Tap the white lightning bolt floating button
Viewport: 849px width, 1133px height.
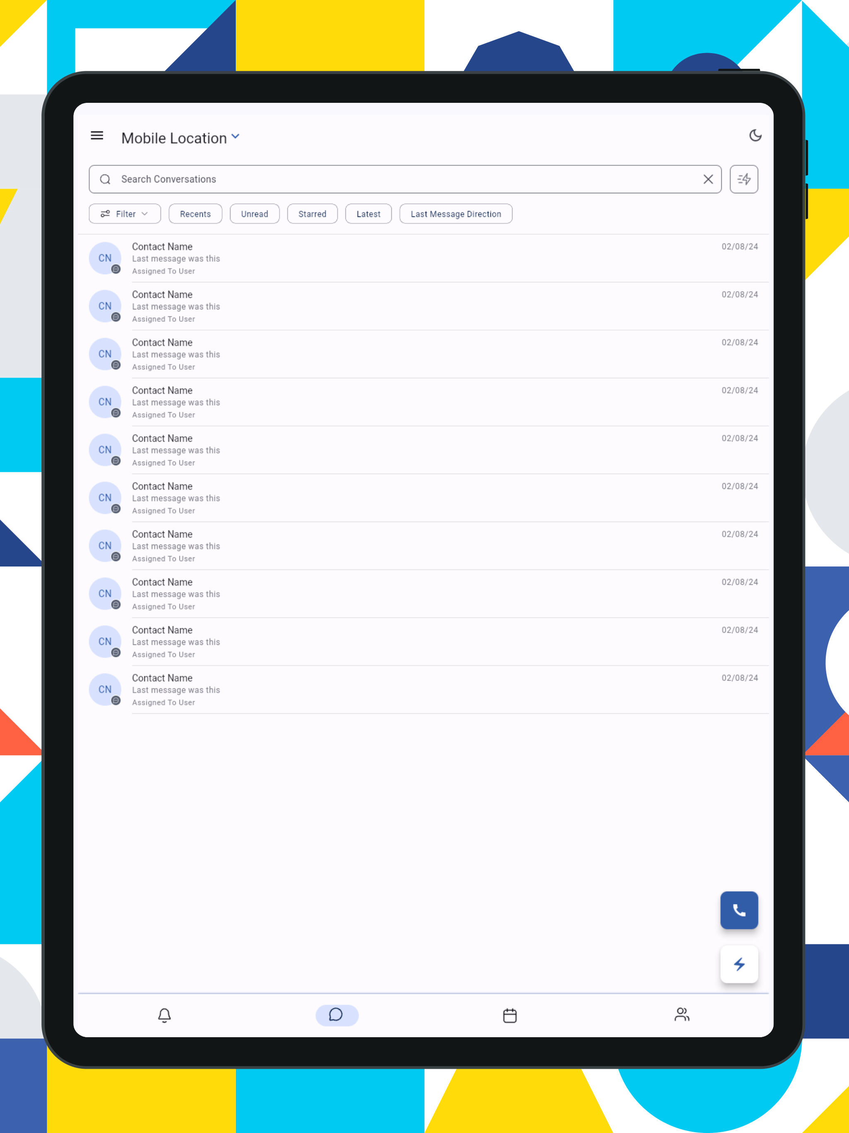click(x=739, y=965)
